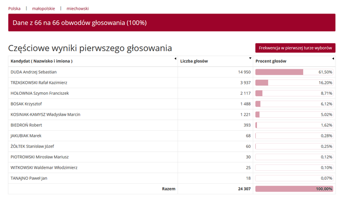Select row TANAJNO Paweł Jan
The width and height of the screenshot is (346, 200).
pos(171,178)
